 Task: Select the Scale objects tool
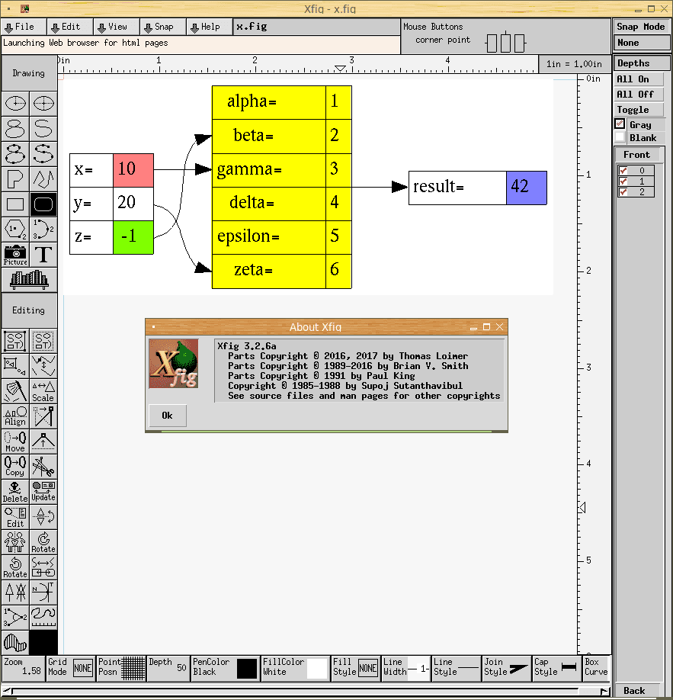[43, 391]
